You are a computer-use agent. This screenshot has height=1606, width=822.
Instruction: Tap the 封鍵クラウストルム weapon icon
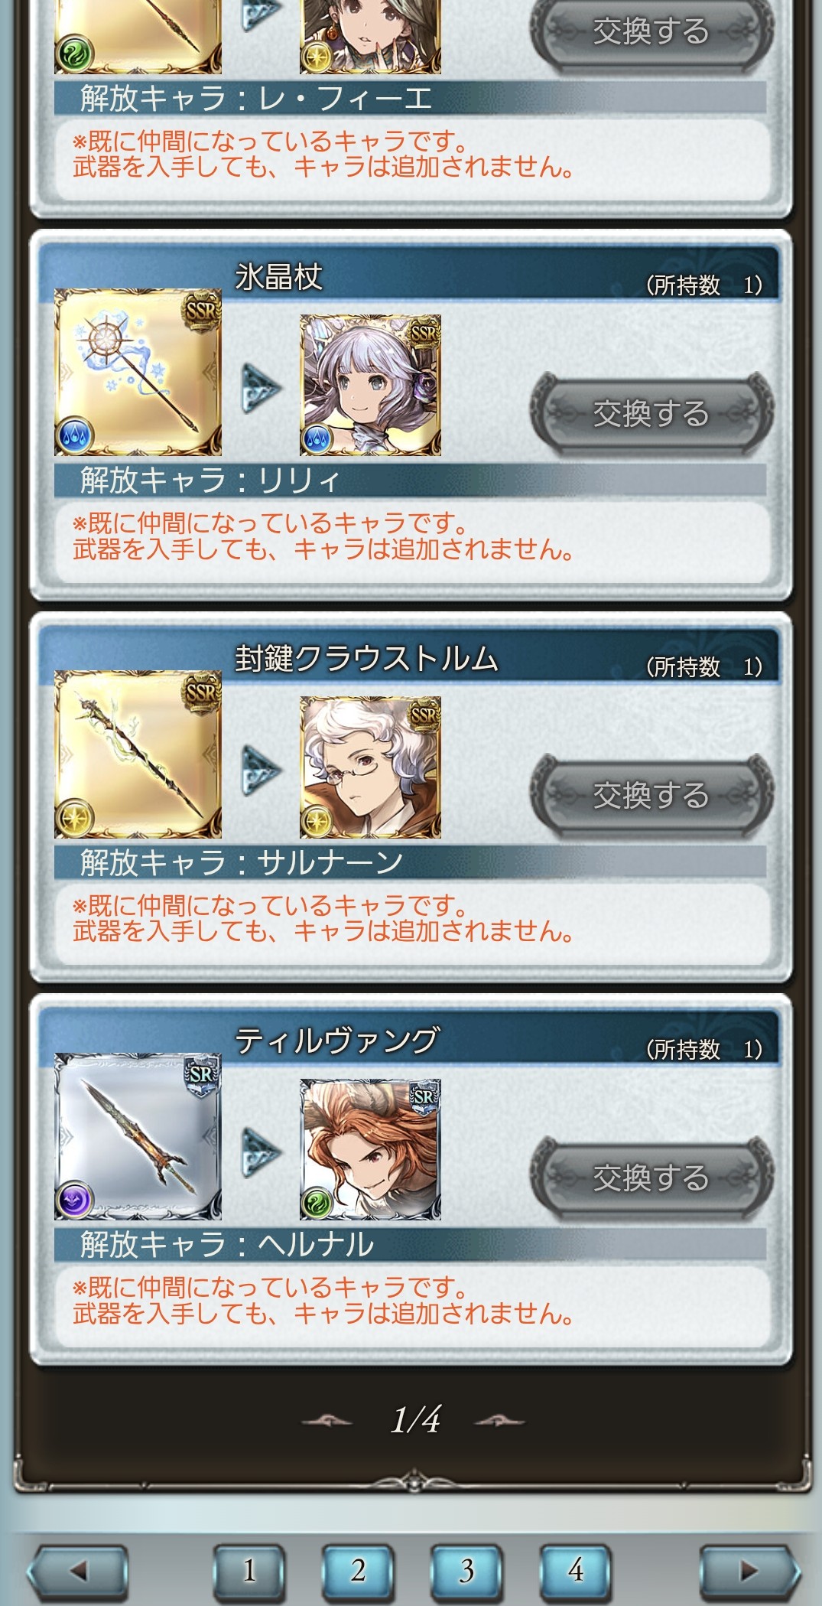point(138,754)
